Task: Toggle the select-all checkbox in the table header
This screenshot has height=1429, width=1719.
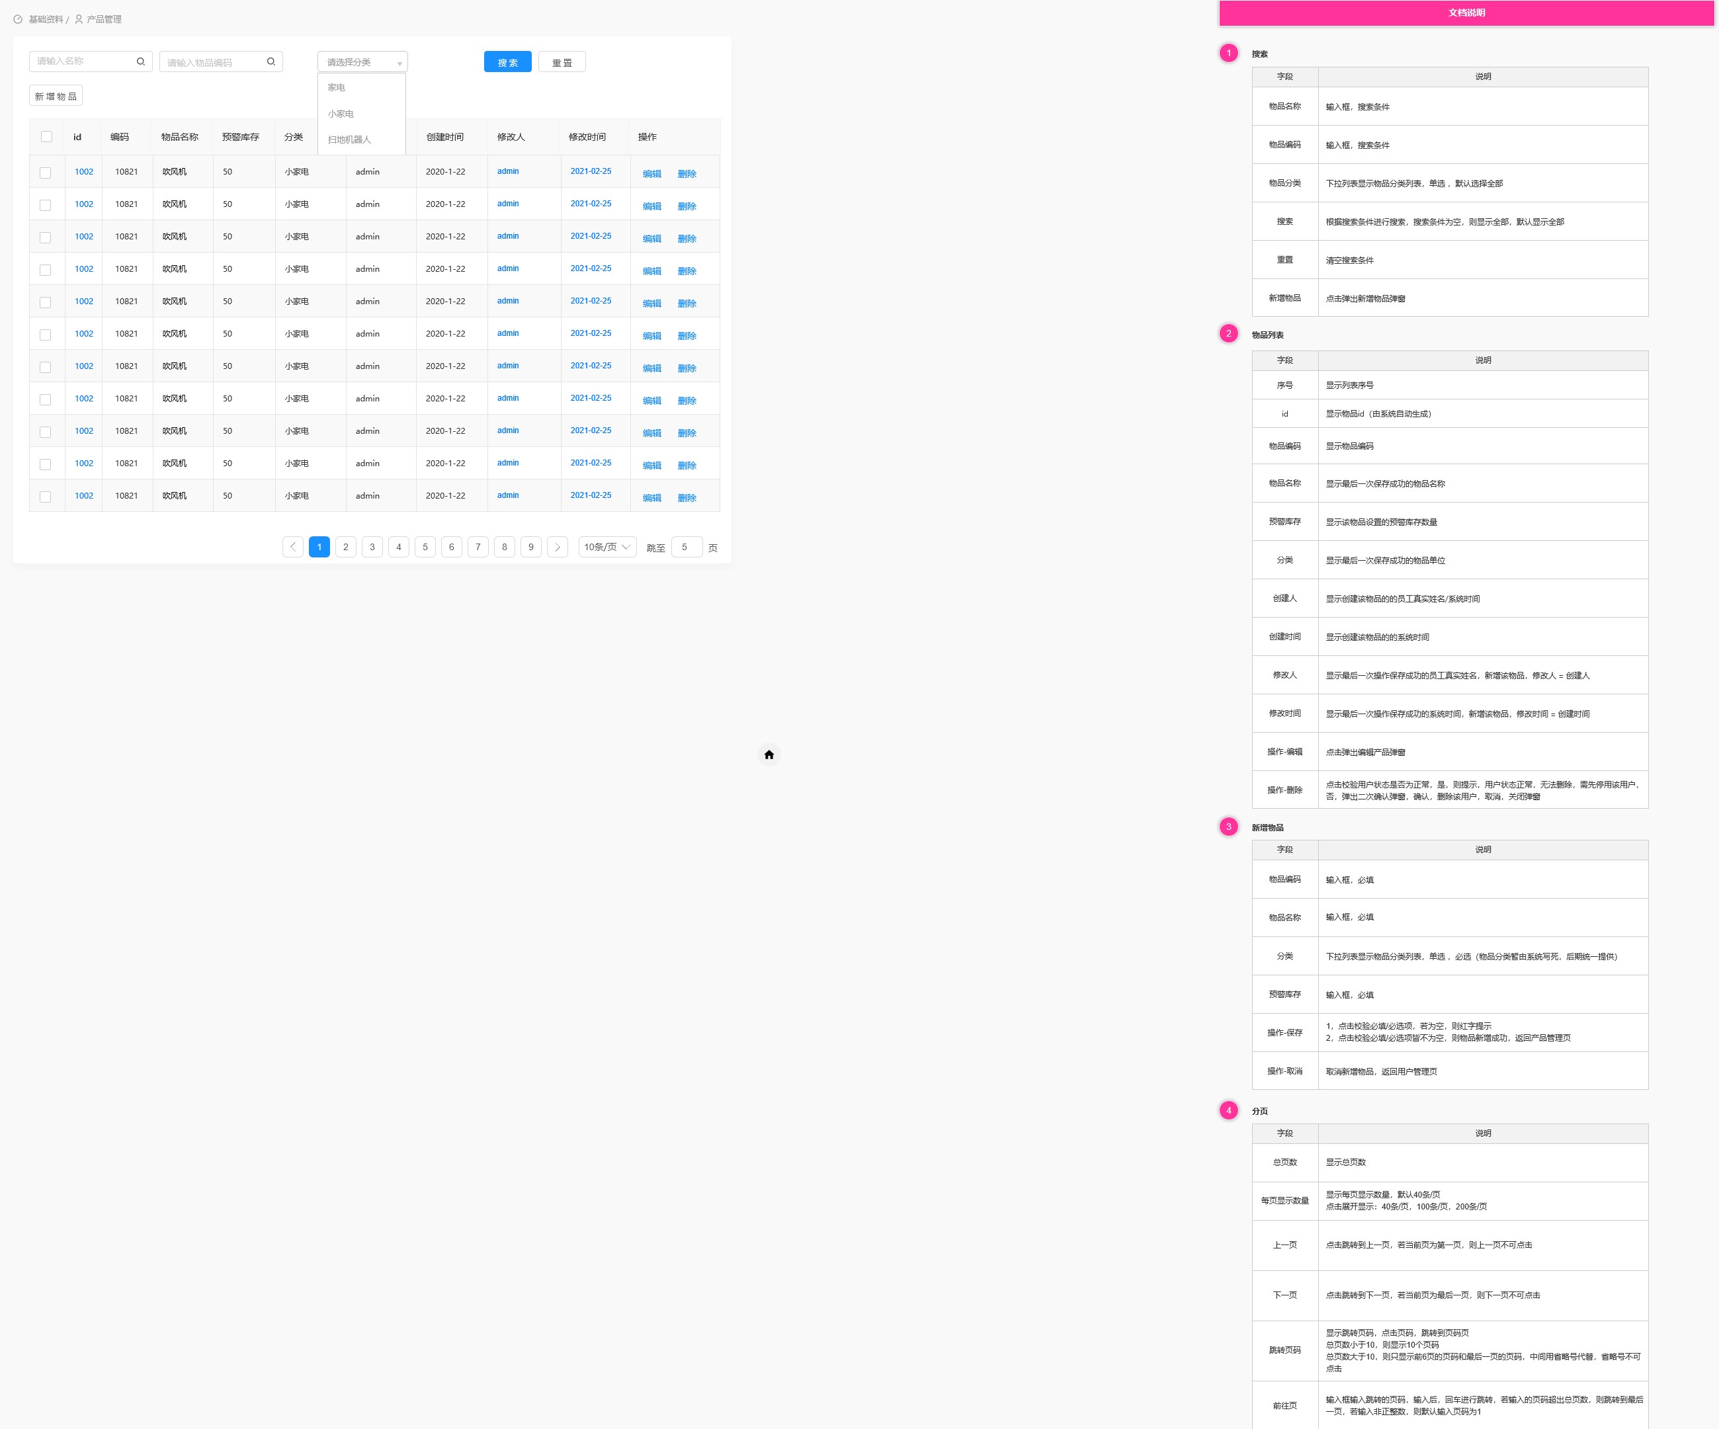Action: (x=47, y=137)
